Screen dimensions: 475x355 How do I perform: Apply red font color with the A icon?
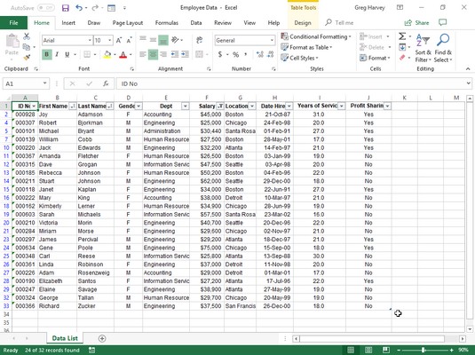click(123, 55)
